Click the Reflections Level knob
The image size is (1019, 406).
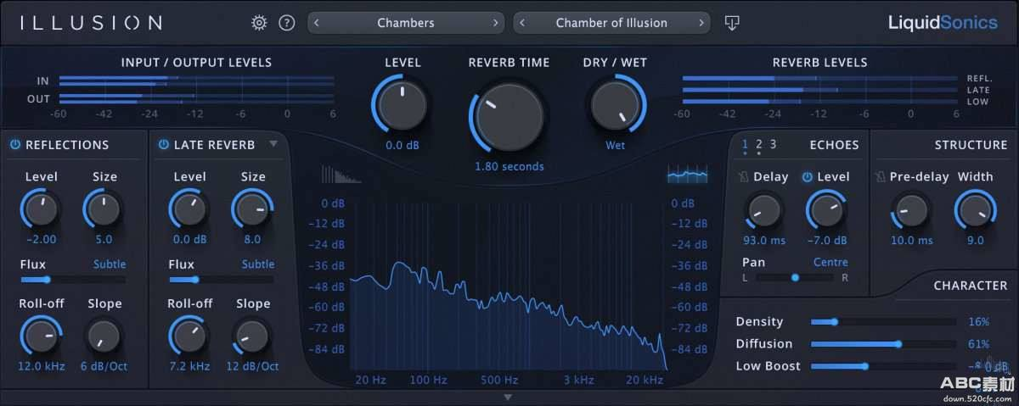coord(41,209)
